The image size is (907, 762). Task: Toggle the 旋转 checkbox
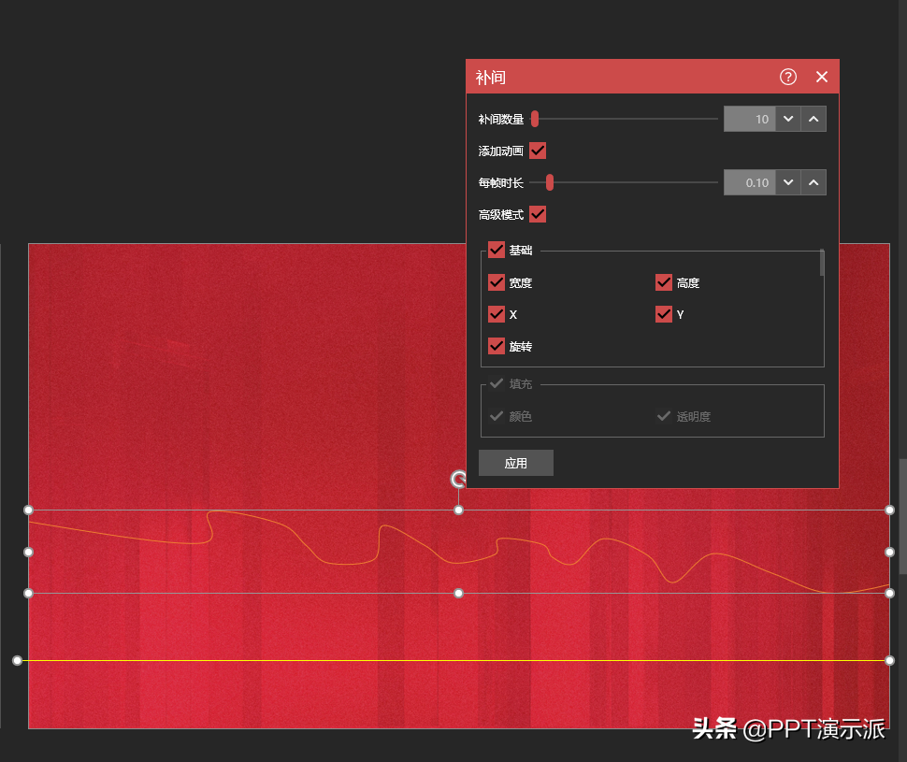(497, 346)
